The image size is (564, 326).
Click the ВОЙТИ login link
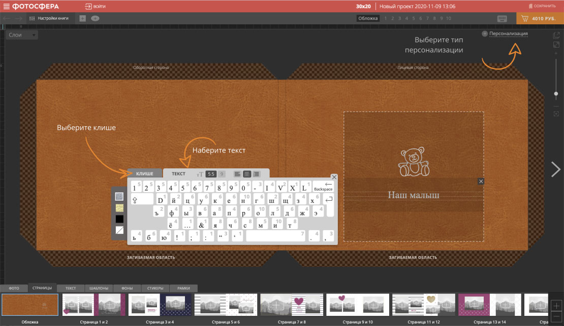coord(96,6)
